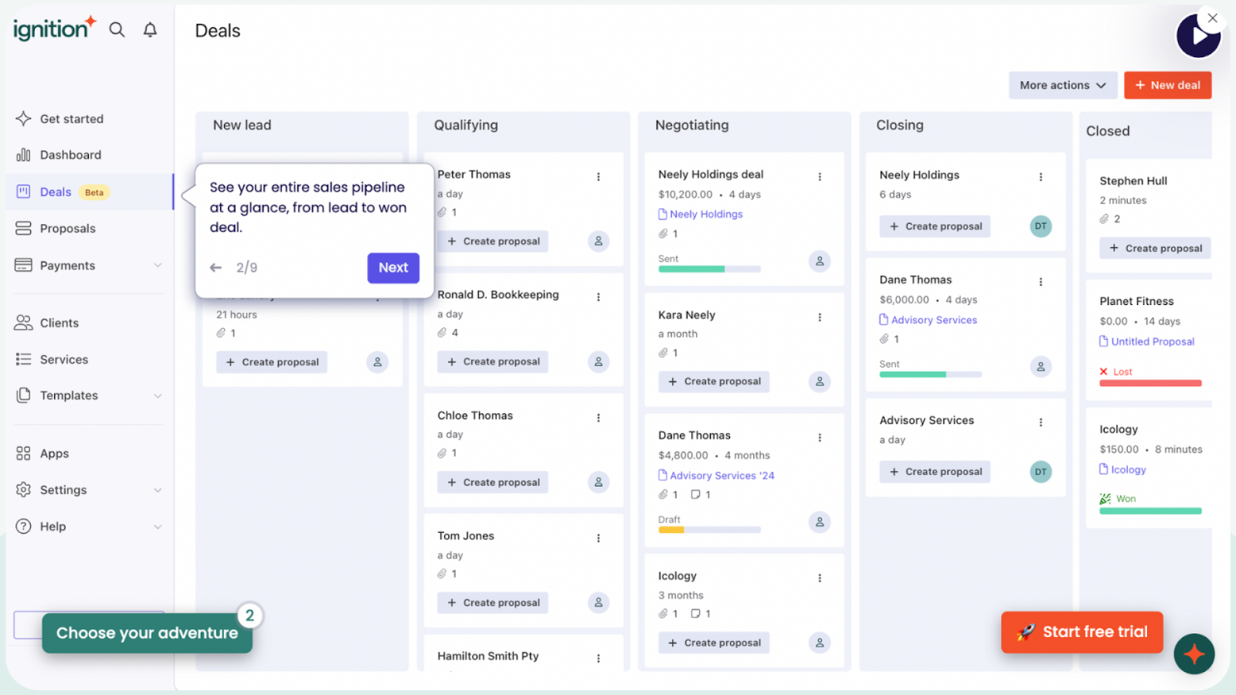Expand the Templates sidebar section
This screenshot has height=695, width=1236.
[x=158, y=395]
